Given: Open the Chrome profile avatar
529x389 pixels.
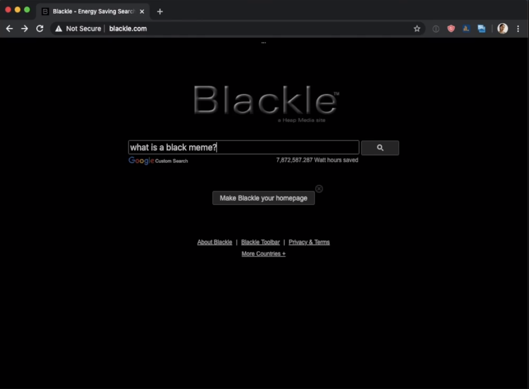Looking at the screenshot, I should tap(502, 28).
